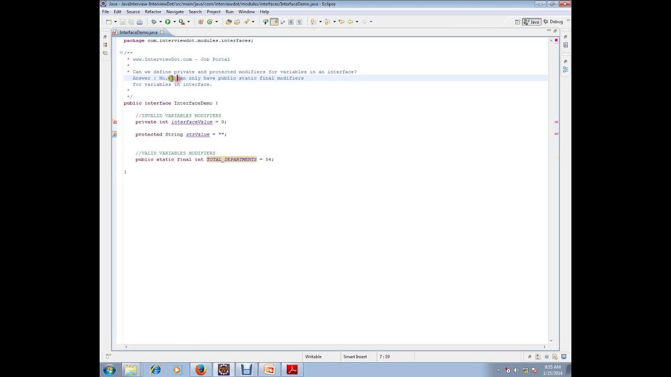This screenshot has width=671, height=377.
Task: Toggle Mark Occurrences highlighter button
Action: pos(274,21)
